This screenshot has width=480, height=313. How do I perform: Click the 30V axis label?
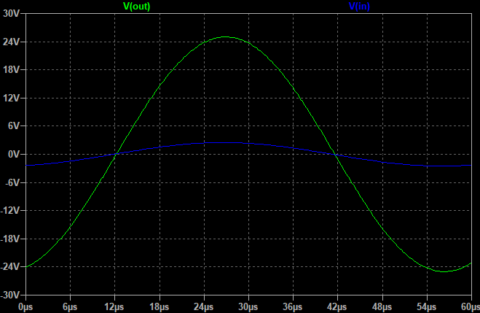pyautogui.click(x=12, y=13)
